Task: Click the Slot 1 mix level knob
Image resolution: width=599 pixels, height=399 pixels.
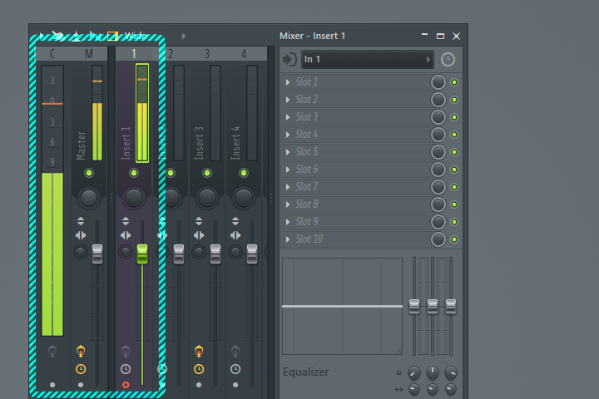Action: pos(438,82)
